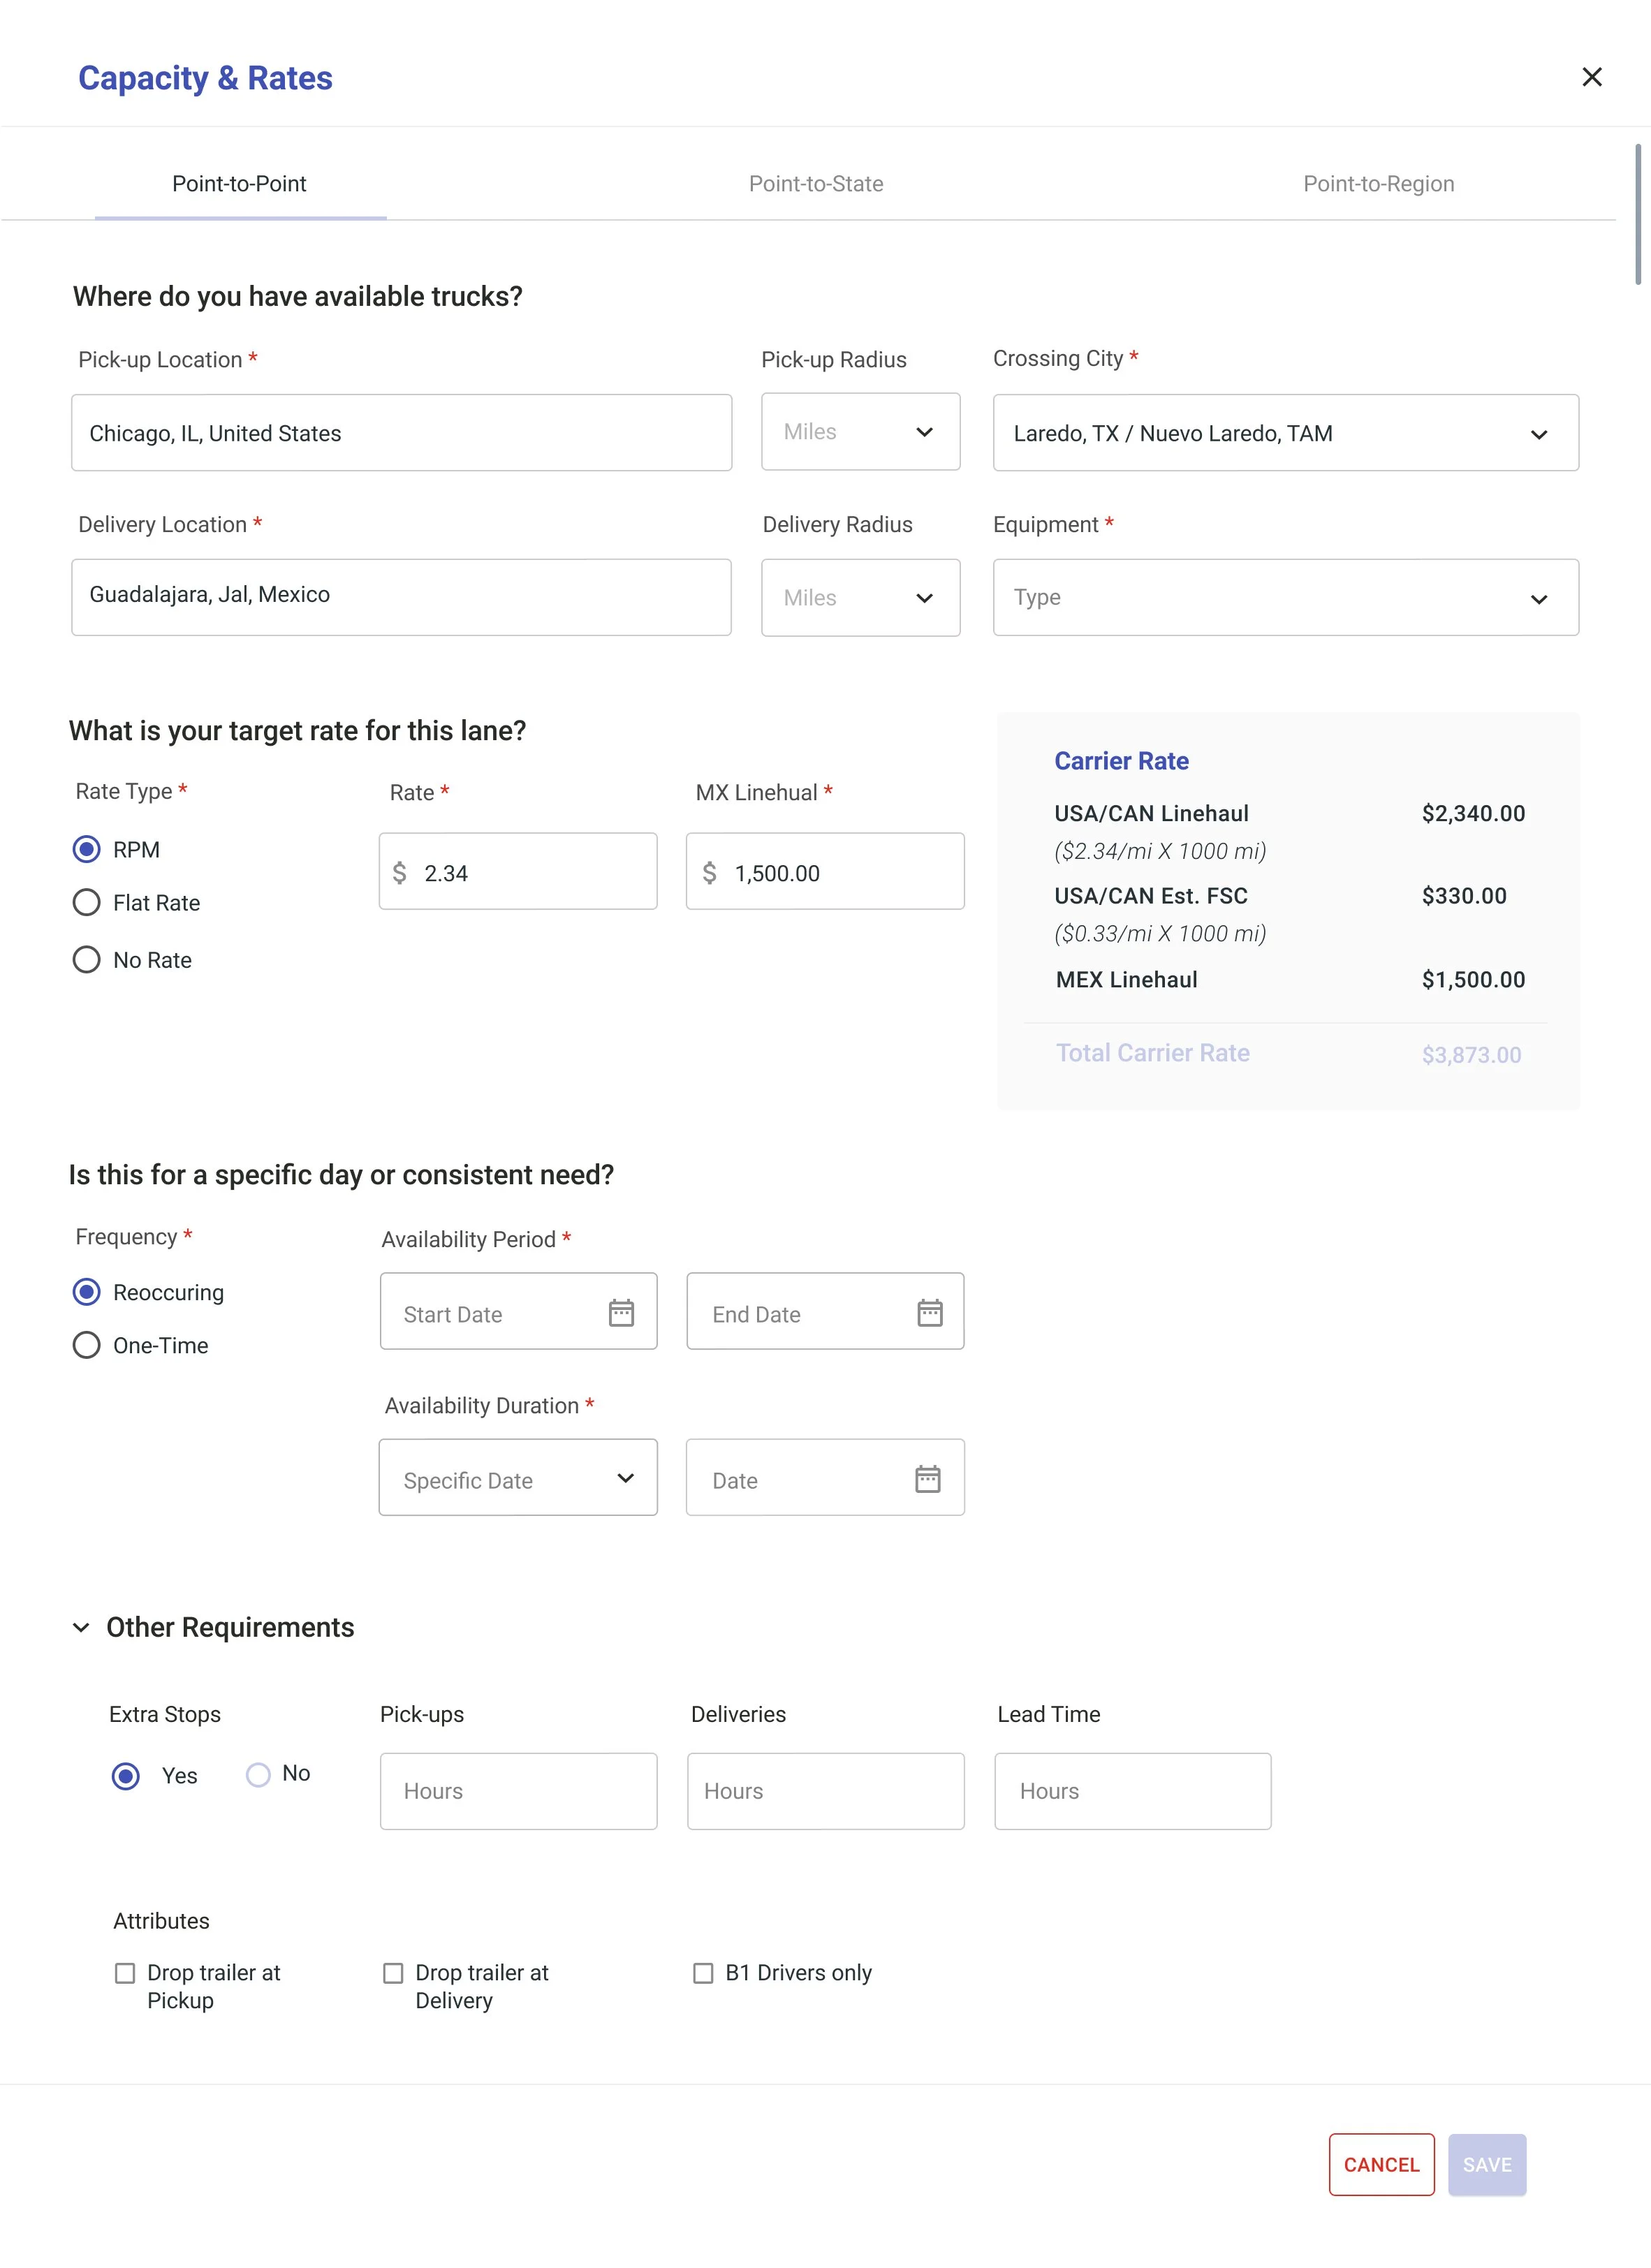
Task: Click the Crossing City dropdown arrow
Action: pos(1538,434)
